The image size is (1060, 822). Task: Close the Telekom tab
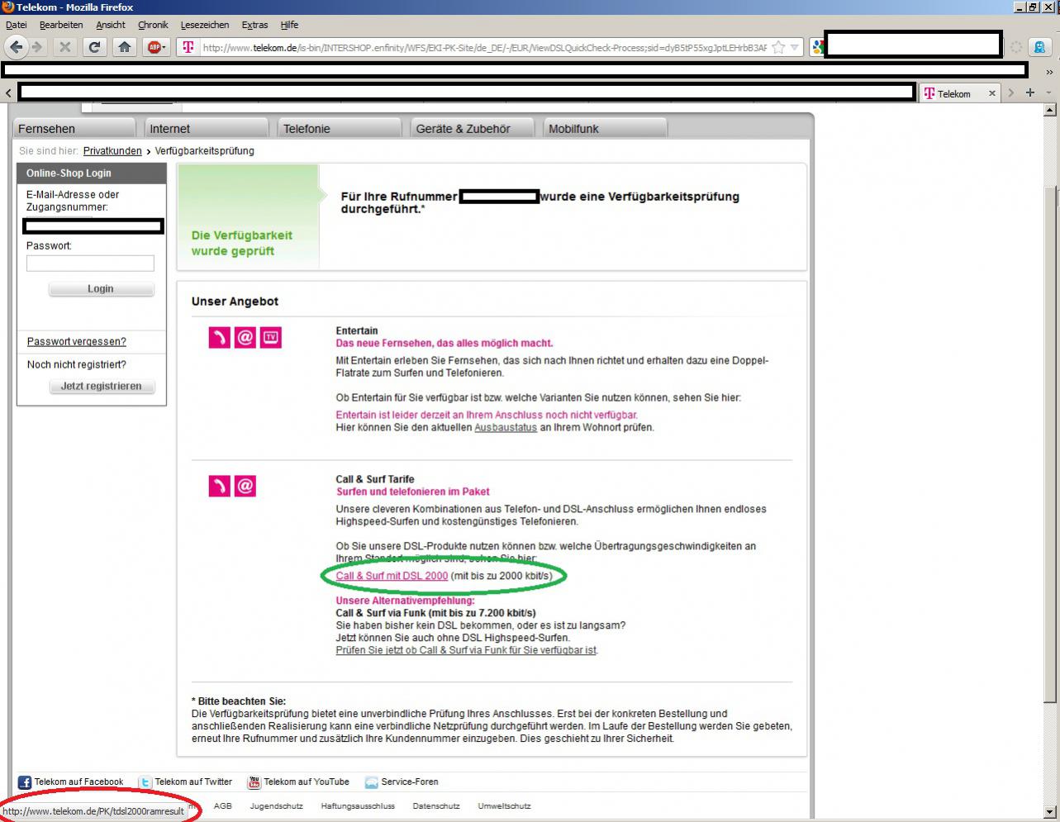click(992, 93)
